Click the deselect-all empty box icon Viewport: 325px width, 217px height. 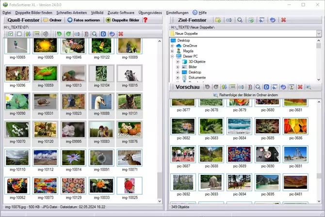tap(19, 34)
